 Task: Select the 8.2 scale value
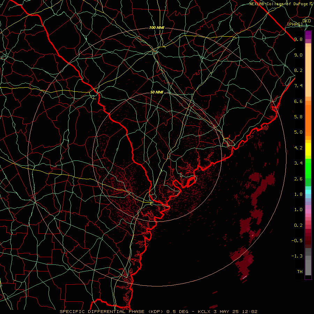click(298, 70)
